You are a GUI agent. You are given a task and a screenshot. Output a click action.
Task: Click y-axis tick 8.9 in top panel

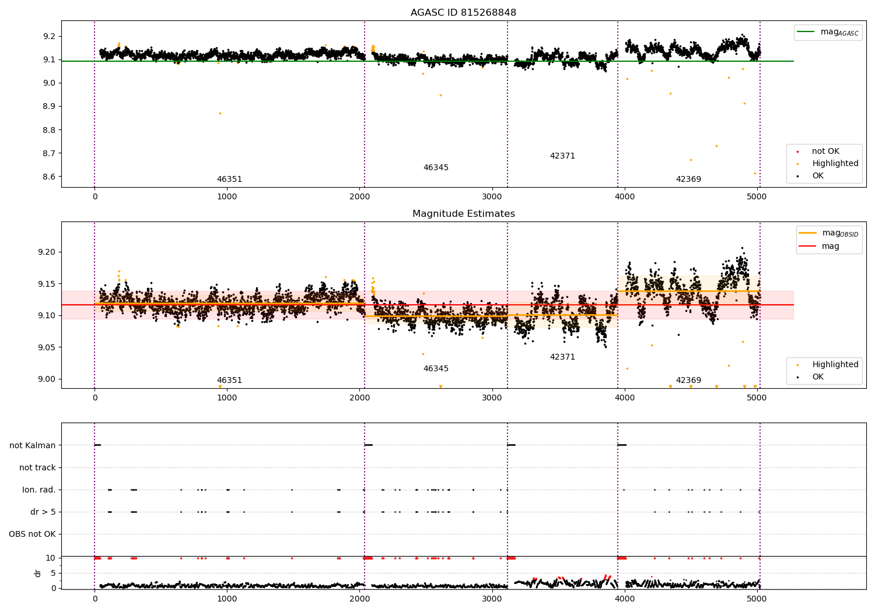click(49, 107)
